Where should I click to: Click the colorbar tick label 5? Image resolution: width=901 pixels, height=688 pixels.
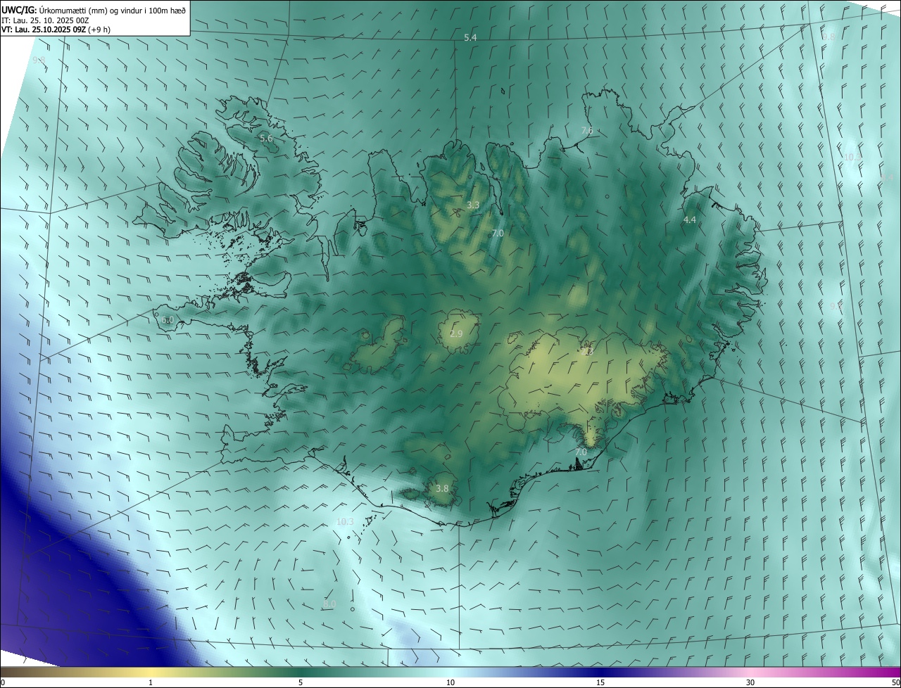[301, 682]
